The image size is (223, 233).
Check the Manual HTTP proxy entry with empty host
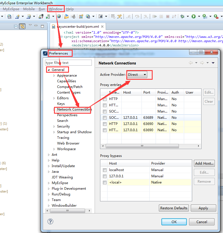105,99
